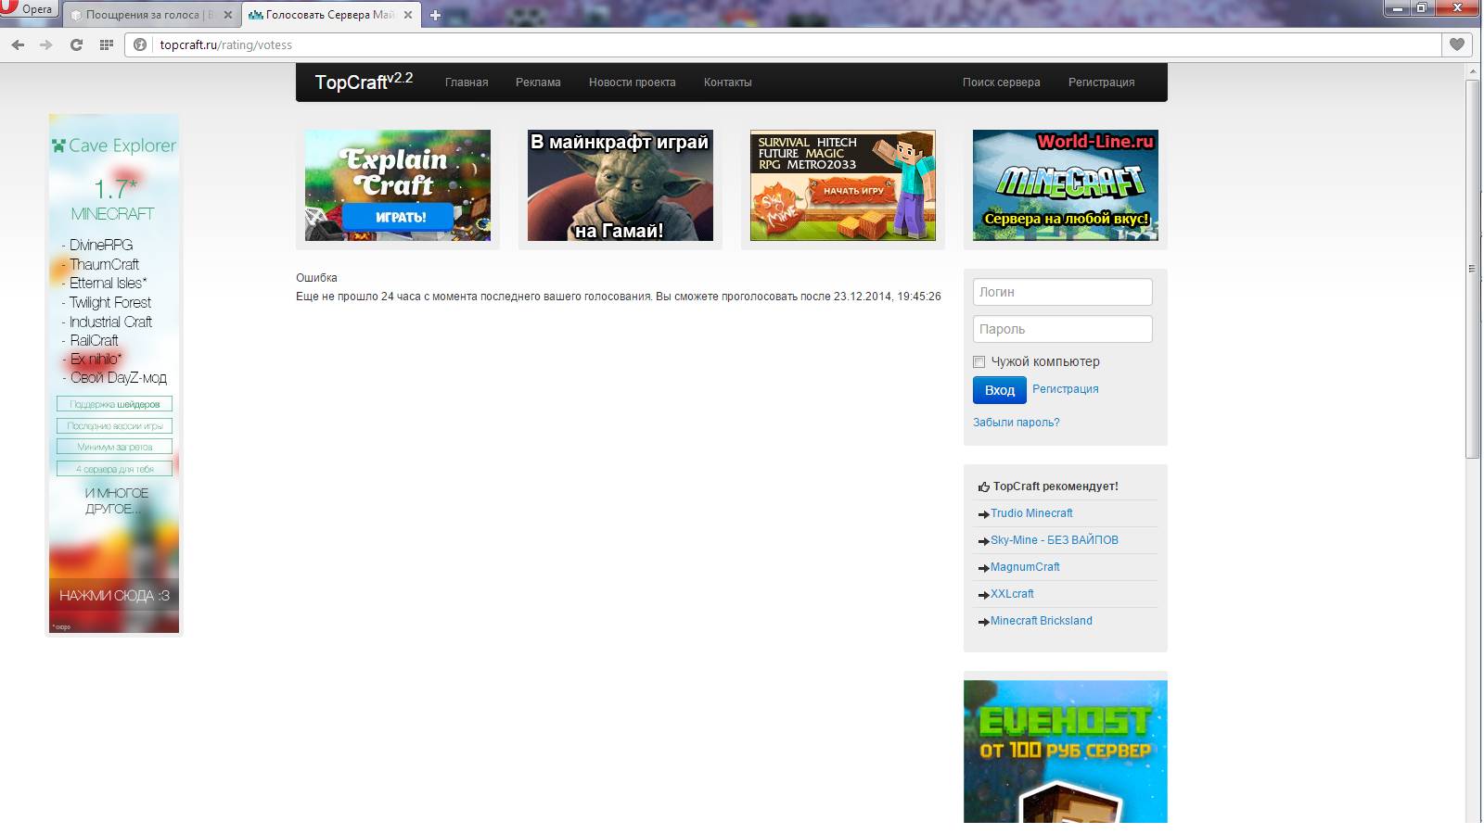
Task: Click 'Регистрация' link beside Вход button
Action: pyautogui.click(x=1066, y=389)
